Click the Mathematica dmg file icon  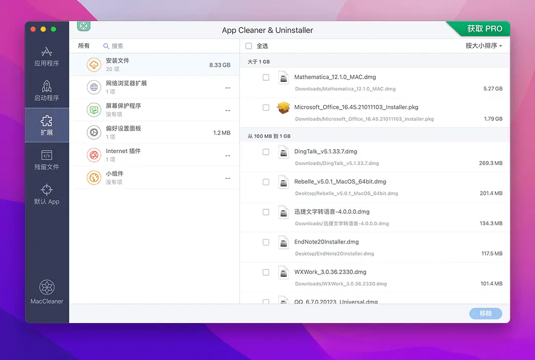click(283, 78)
